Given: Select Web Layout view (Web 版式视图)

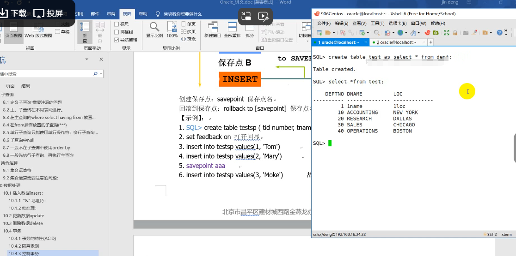Looking at the screenshot, I should (x=38, y=30).
